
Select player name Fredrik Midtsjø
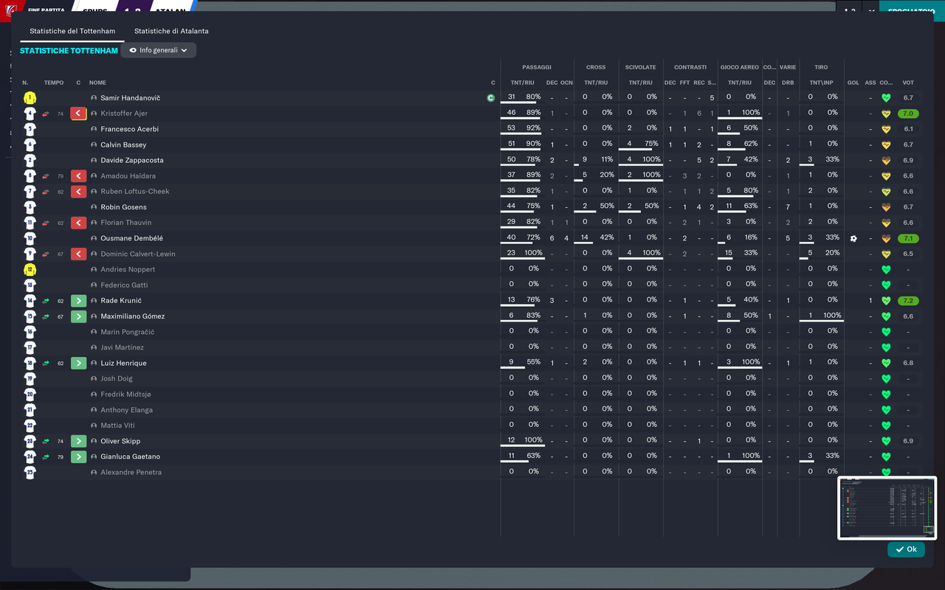[x=127, y=395]
